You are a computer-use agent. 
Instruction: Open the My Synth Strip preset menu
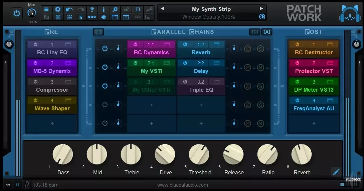tap(211, 9)
